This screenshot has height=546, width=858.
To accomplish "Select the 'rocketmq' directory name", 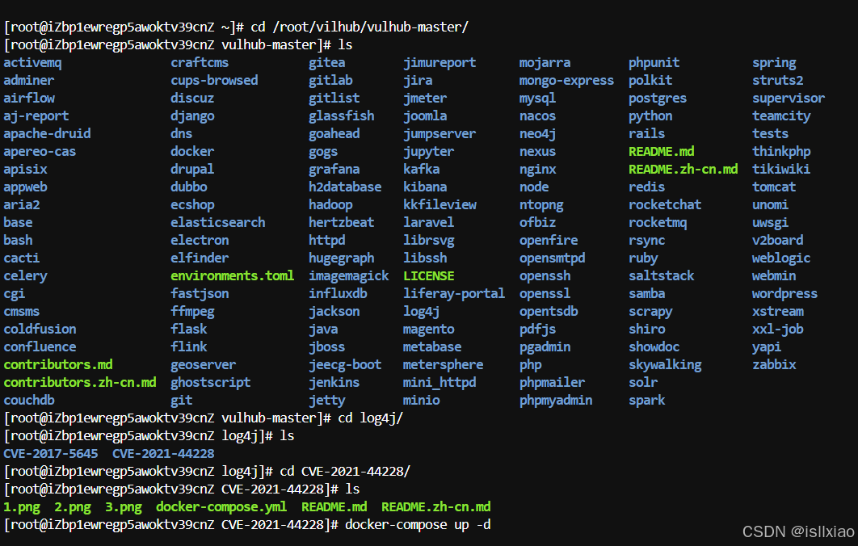I will pos(658,223).
